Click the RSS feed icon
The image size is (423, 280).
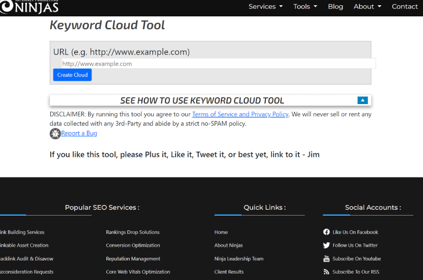(x=326, y=272)
